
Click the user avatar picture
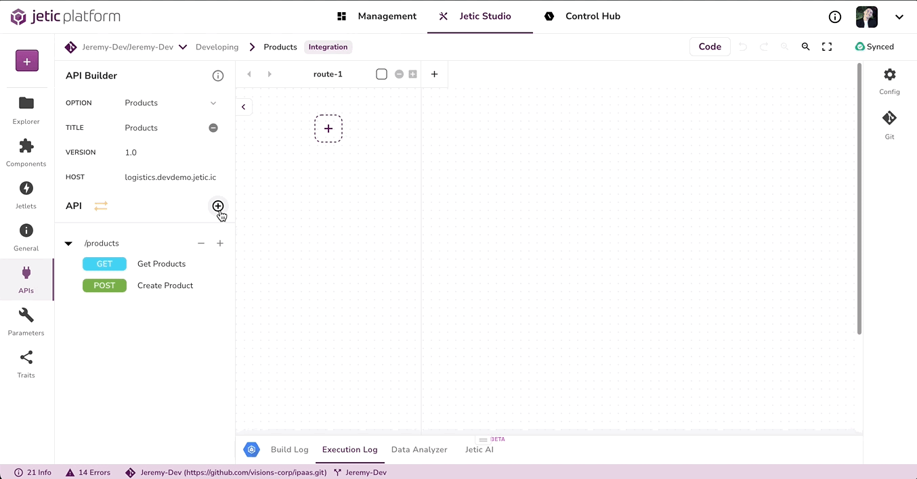tap(867, 17)
